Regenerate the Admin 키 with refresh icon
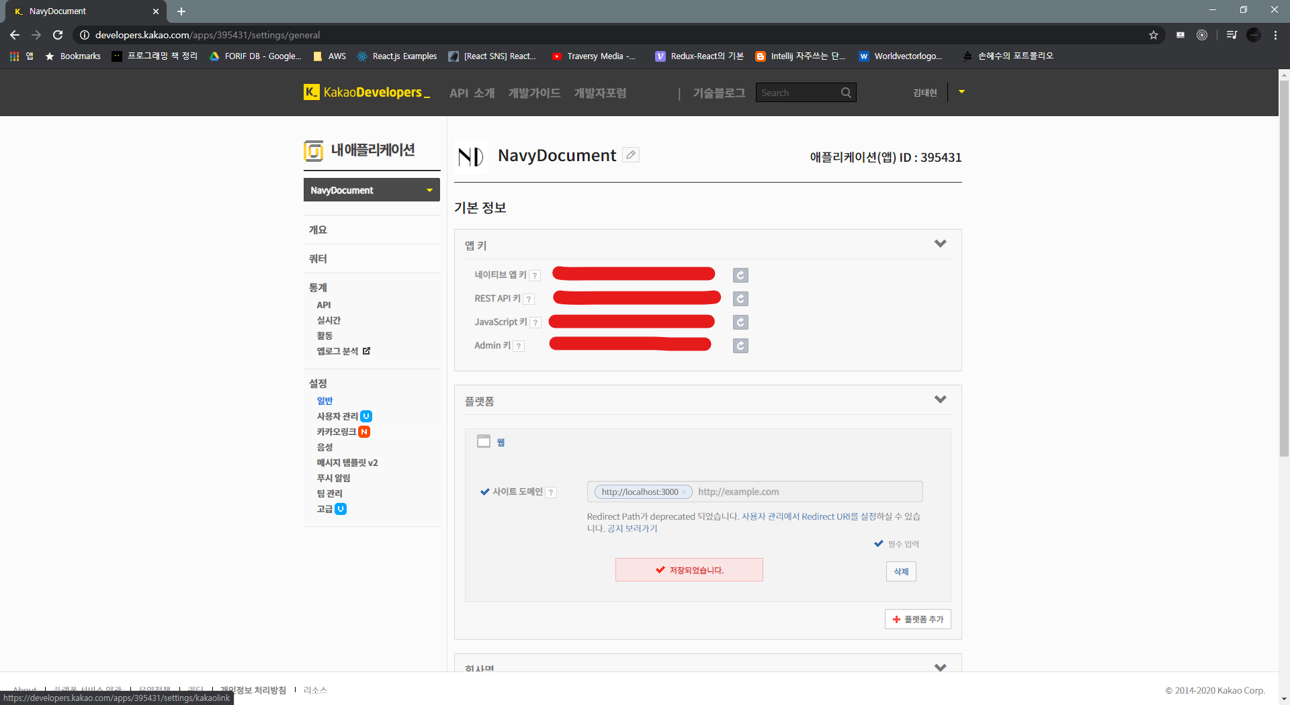This screenshot has width=1290, height=705. click(x=740, y=346)
